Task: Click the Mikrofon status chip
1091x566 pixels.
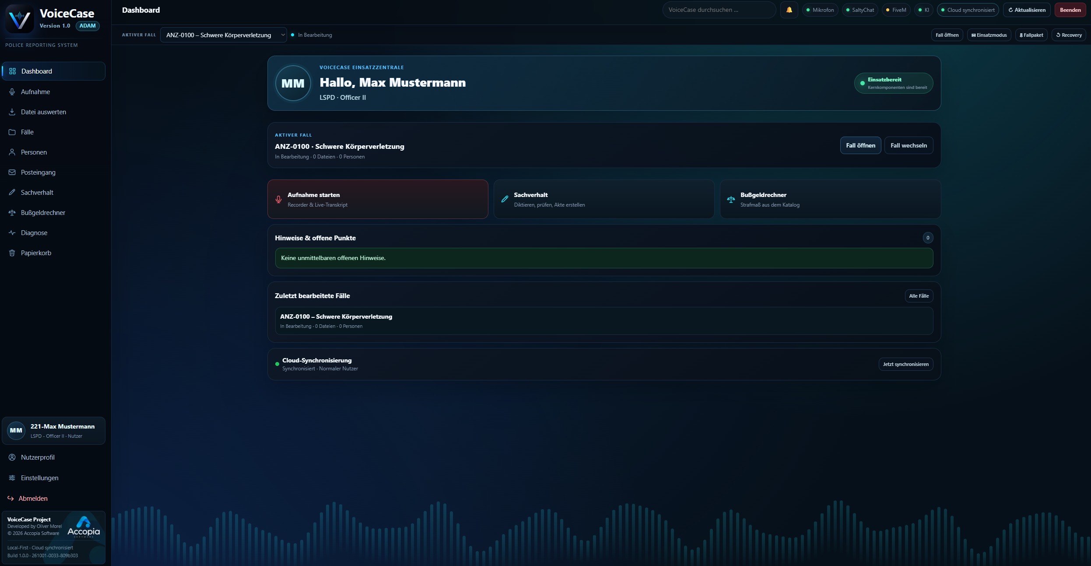Action: coord(820,10)
